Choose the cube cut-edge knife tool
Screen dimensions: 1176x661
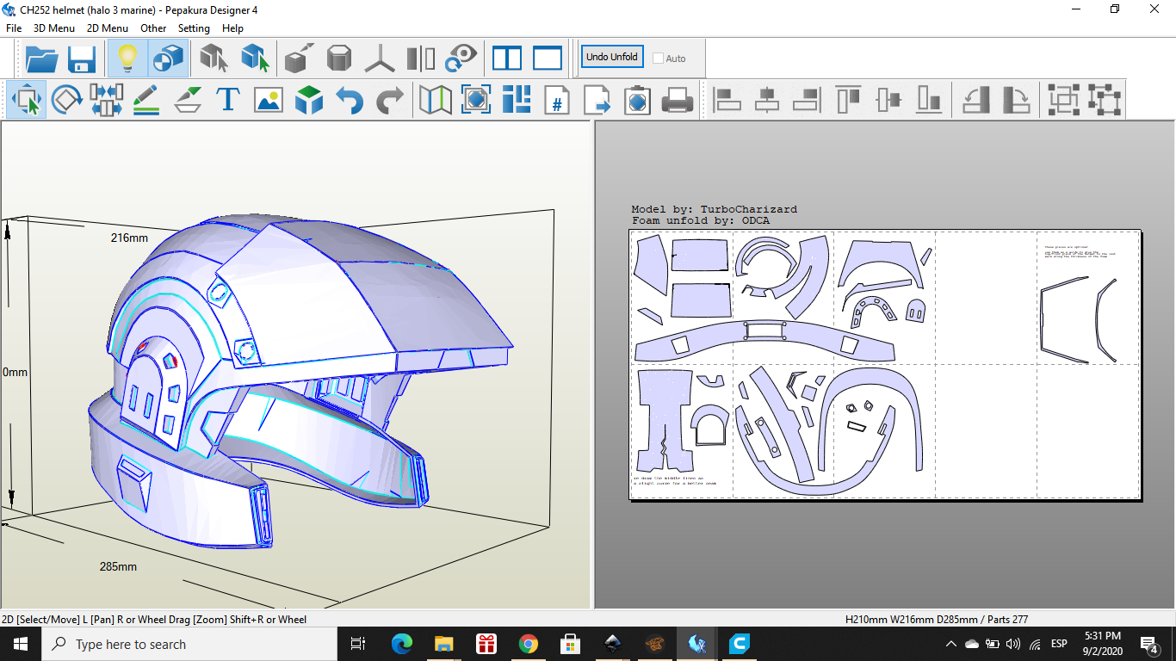pyautogui.click(x=300, y=59)
